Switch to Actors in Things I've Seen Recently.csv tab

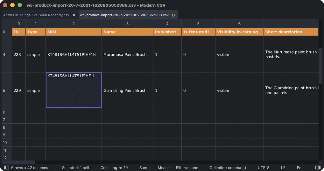tap(36, 15)
